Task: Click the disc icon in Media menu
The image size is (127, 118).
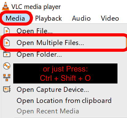Action: click(x=7, y=66)
